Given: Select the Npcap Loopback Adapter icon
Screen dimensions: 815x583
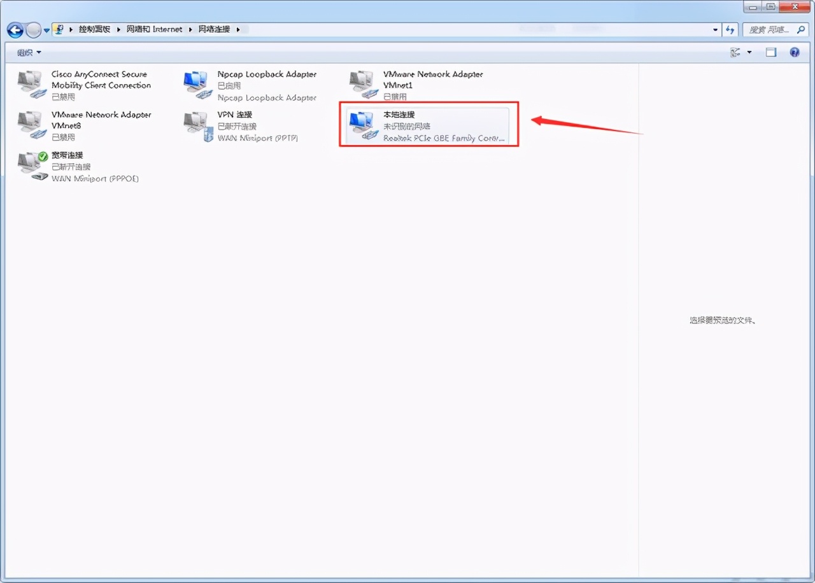Looking at the screenshot, I should point(197,85).
